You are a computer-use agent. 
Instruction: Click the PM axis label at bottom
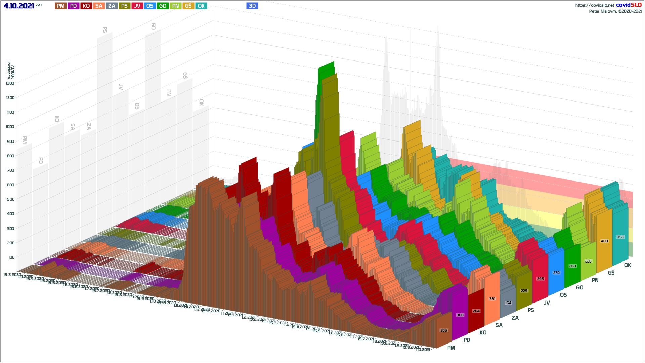451,348
